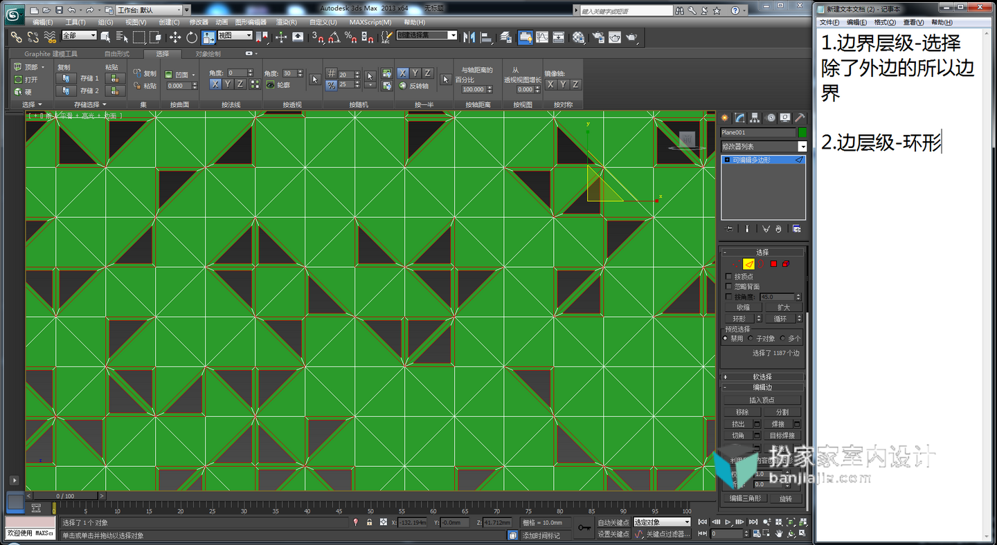Click the Select and Link chain icon
The width and height of the screenshot is (997, 545).
coord(16,37)
